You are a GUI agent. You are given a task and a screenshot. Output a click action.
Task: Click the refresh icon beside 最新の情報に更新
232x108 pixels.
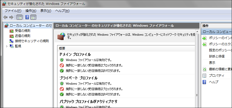click(x=204, y=69)
